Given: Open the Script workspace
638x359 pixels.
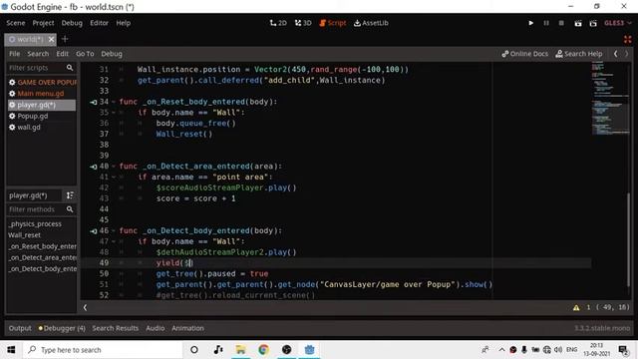Looking at the screenshot, I should (332, 23).
